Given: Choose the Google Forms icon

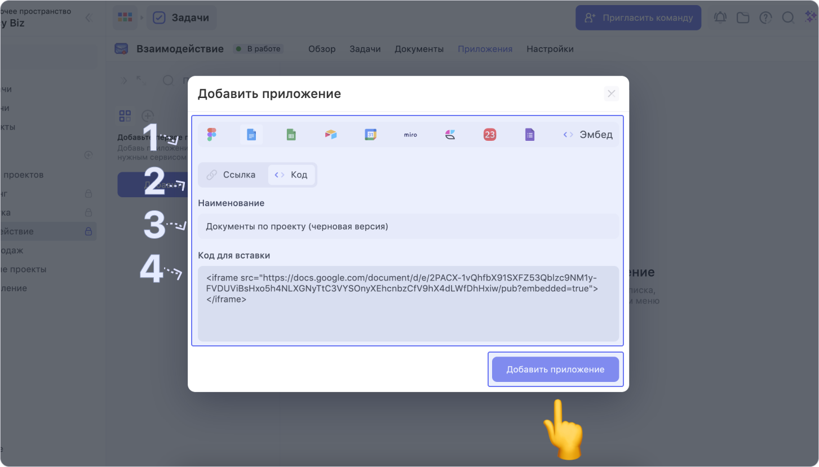Looking at the screenshot, I should (529, 135).
